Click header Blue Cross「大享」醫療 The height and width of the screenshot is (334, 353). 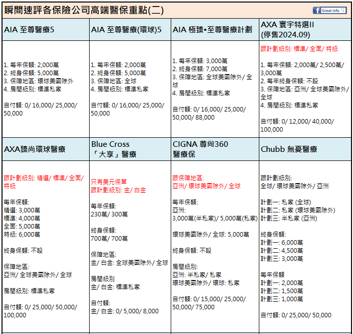click(x=114, y=149)
